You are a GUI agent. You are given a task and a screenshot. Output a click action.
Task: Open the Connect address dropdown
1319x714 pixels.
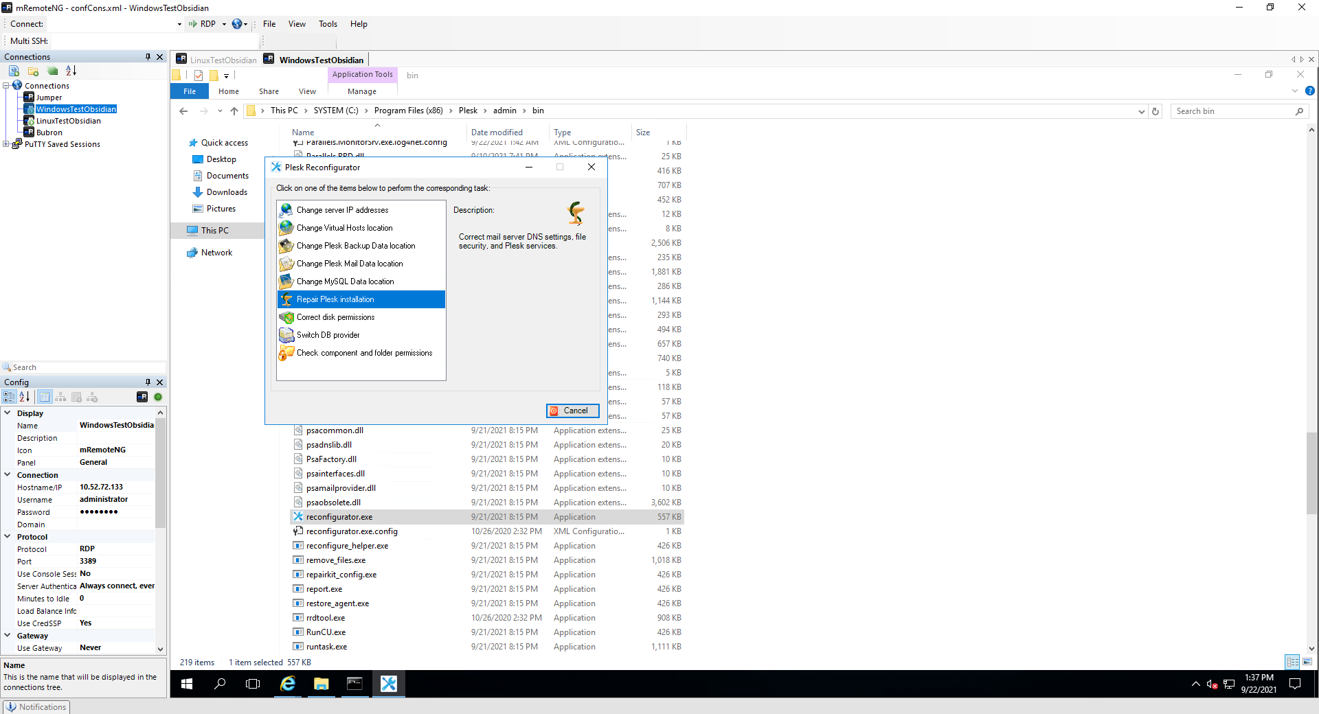pos(179,24)
